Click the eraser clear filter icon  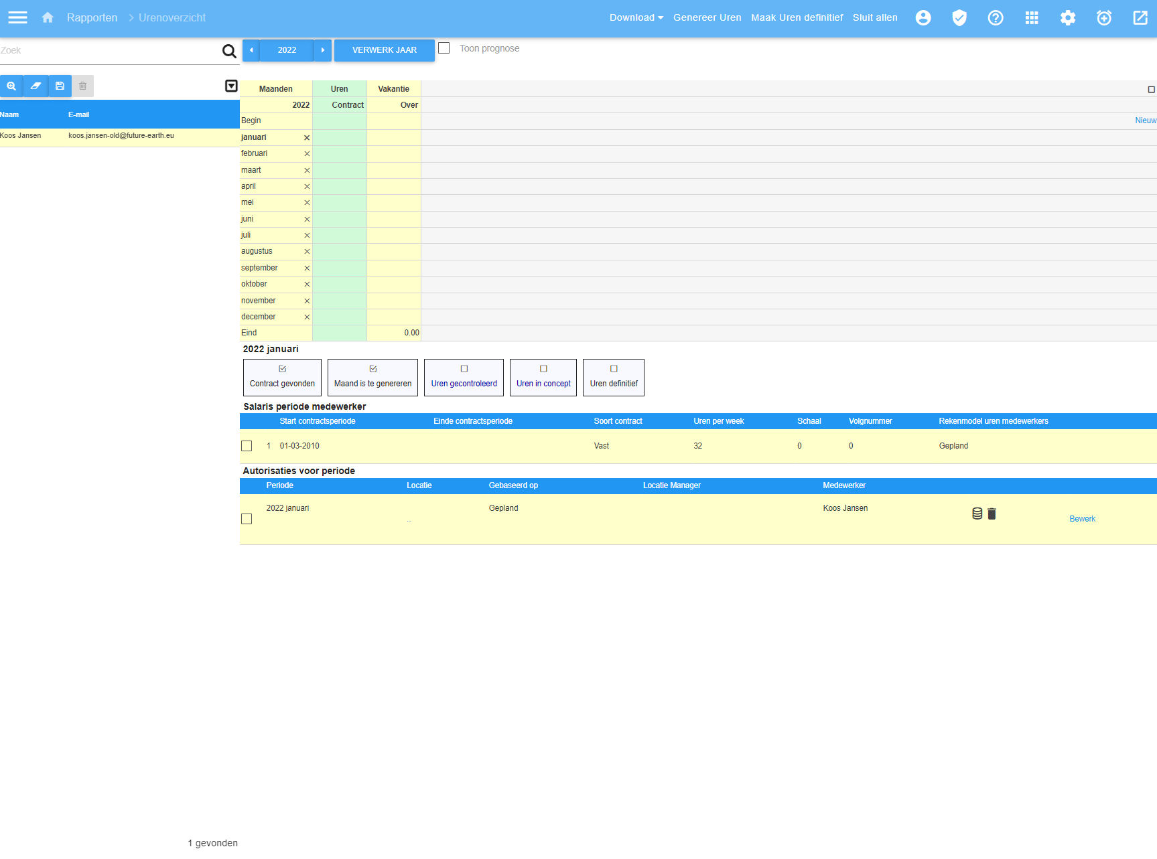pyautogui.click(x=36, y=86)
